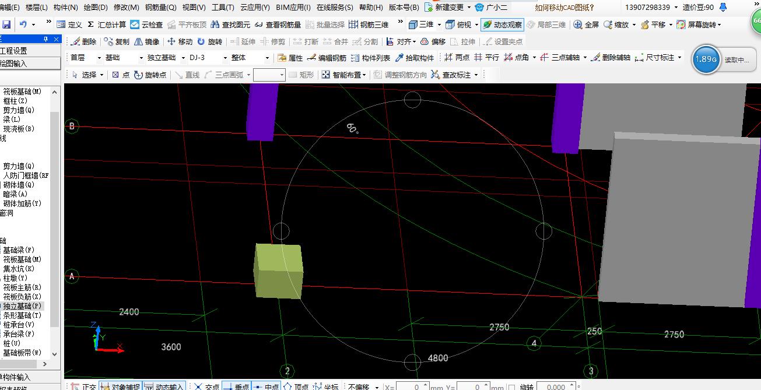The width and height of the screenshot is (761, 390).
Task: Select 两点 two-point auxiliary axis
Action: click(x=457, y=58)
